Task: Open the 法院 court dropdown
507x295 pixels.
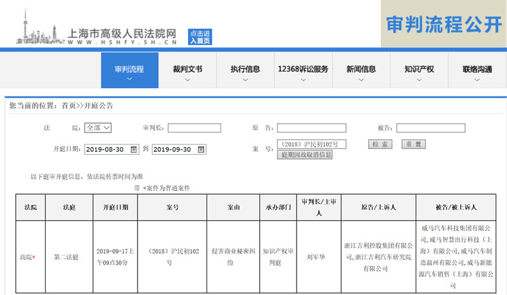Action: click(98, 128)
